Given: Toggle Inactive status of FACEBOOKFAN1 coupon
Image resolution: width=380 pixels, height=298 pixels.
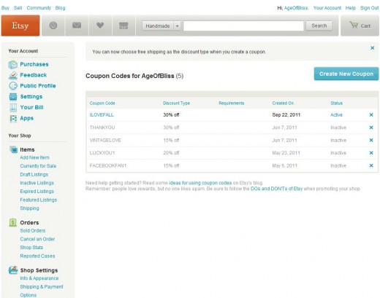Looking at the screenshot, I should [338, 165].
